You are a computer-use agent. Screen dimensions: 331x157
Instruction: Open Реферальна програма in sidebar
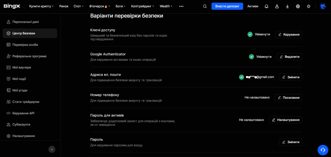tap(30, 56)
